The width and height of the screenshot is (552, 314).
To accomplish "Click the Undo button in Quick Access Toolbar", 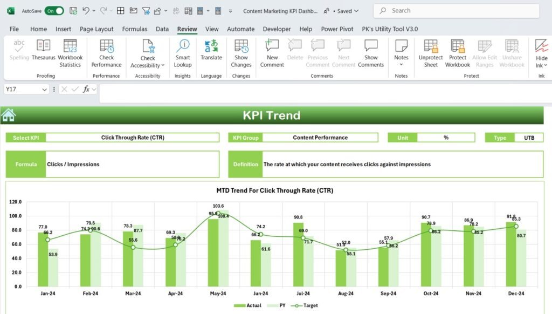I will point(86,10).
